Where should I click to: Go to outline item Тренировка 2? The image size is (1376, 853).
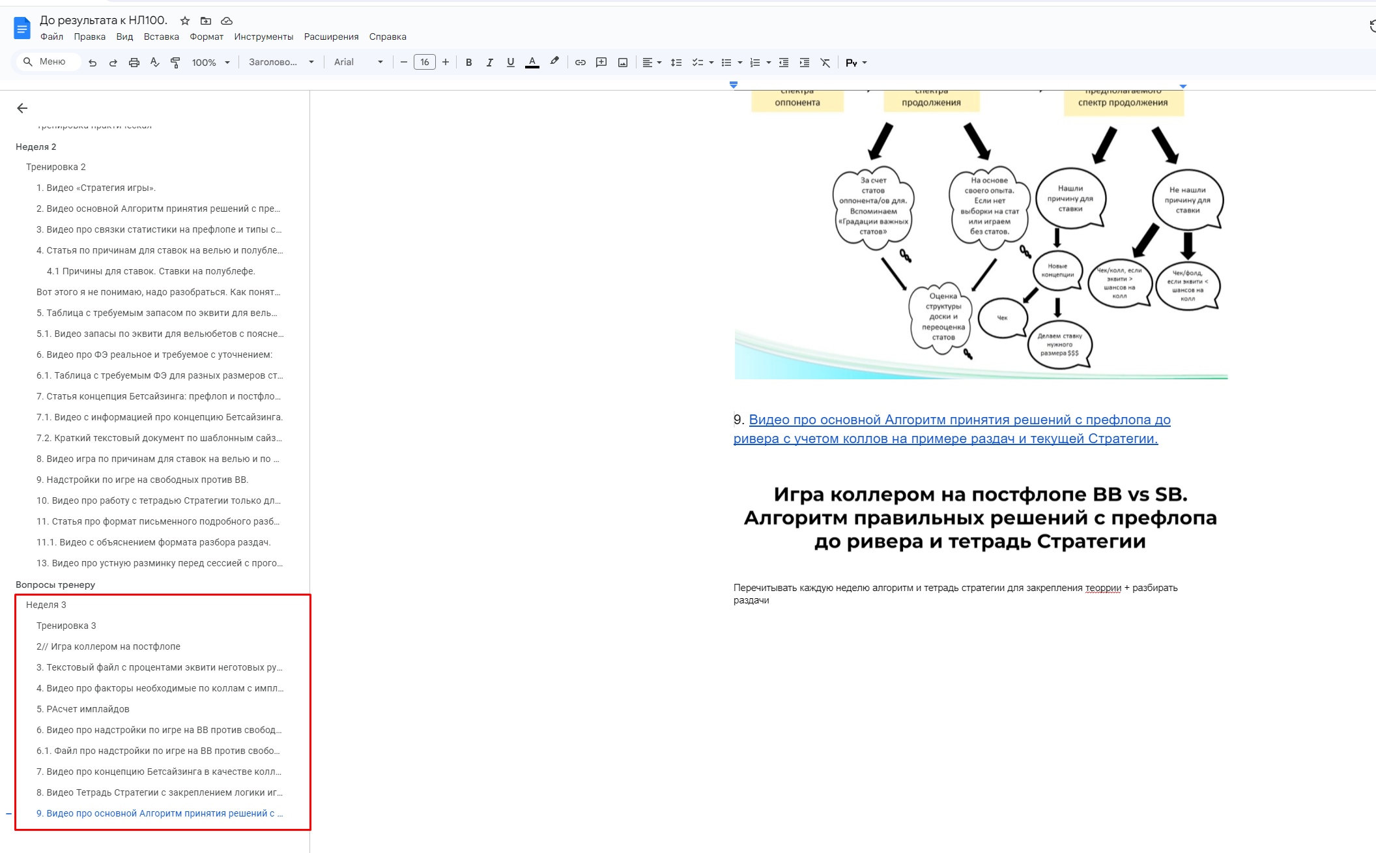click(56, 167)
